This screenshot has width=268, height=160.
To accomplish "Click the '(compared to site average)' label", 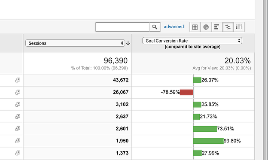I will tap(192, 47).
